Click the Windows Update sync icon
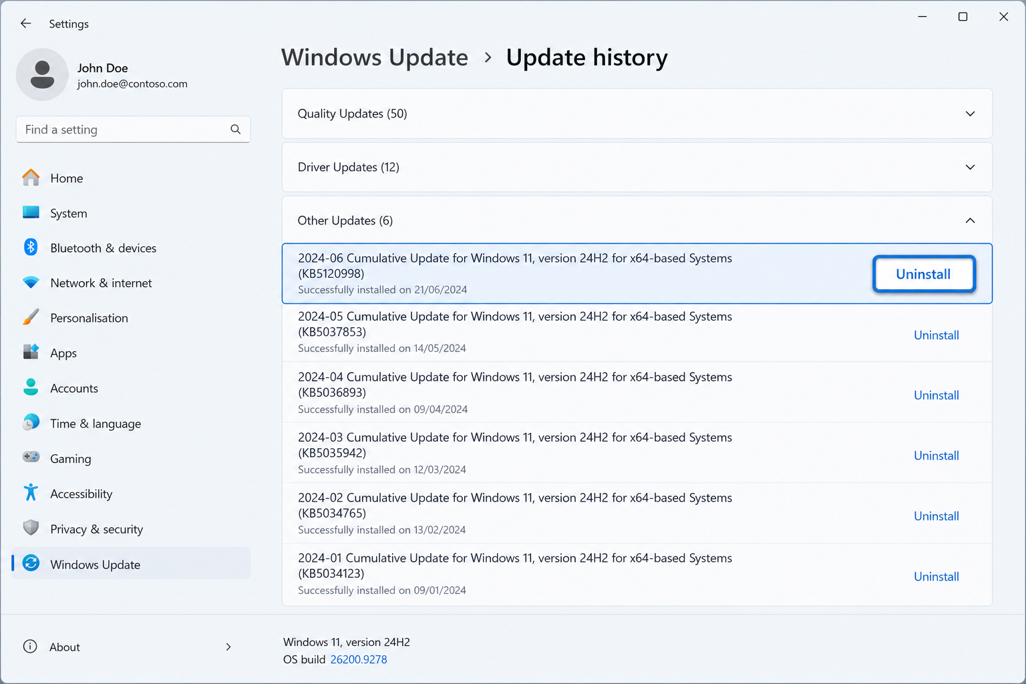 point(31,563)
